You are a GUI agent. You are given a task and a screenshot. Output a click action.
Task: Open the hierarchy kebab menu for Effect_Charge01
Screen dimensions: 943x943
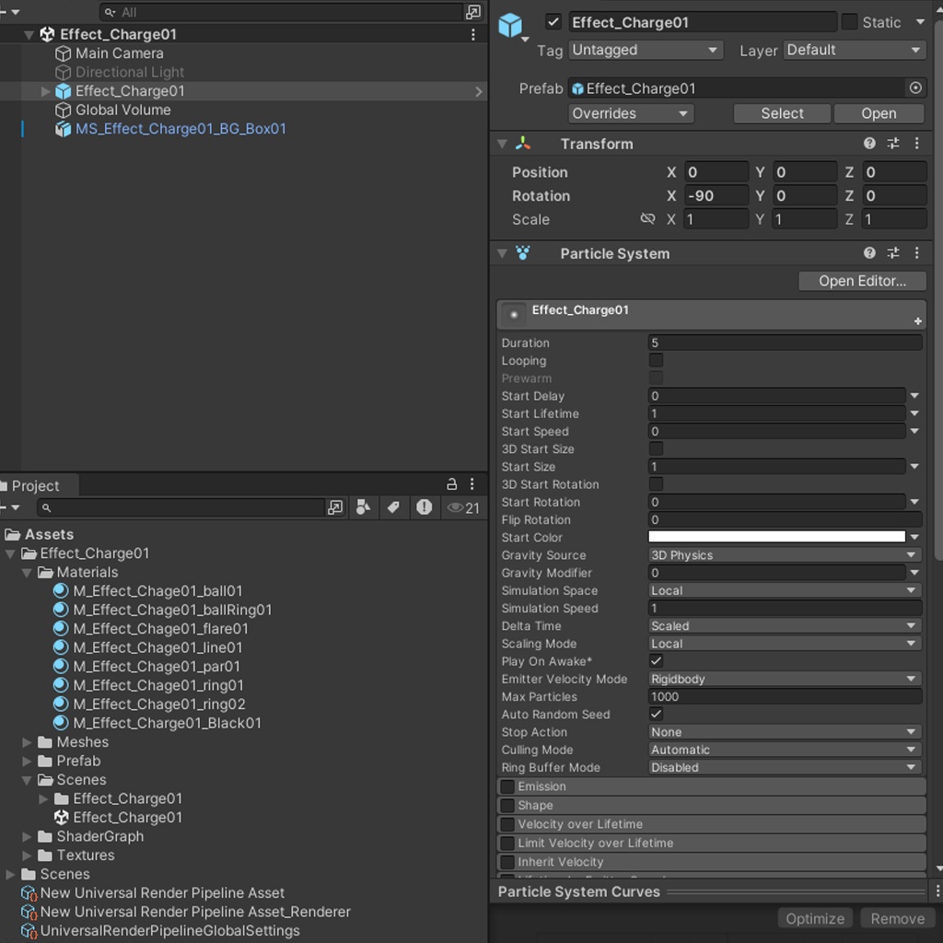click(473, 34)
